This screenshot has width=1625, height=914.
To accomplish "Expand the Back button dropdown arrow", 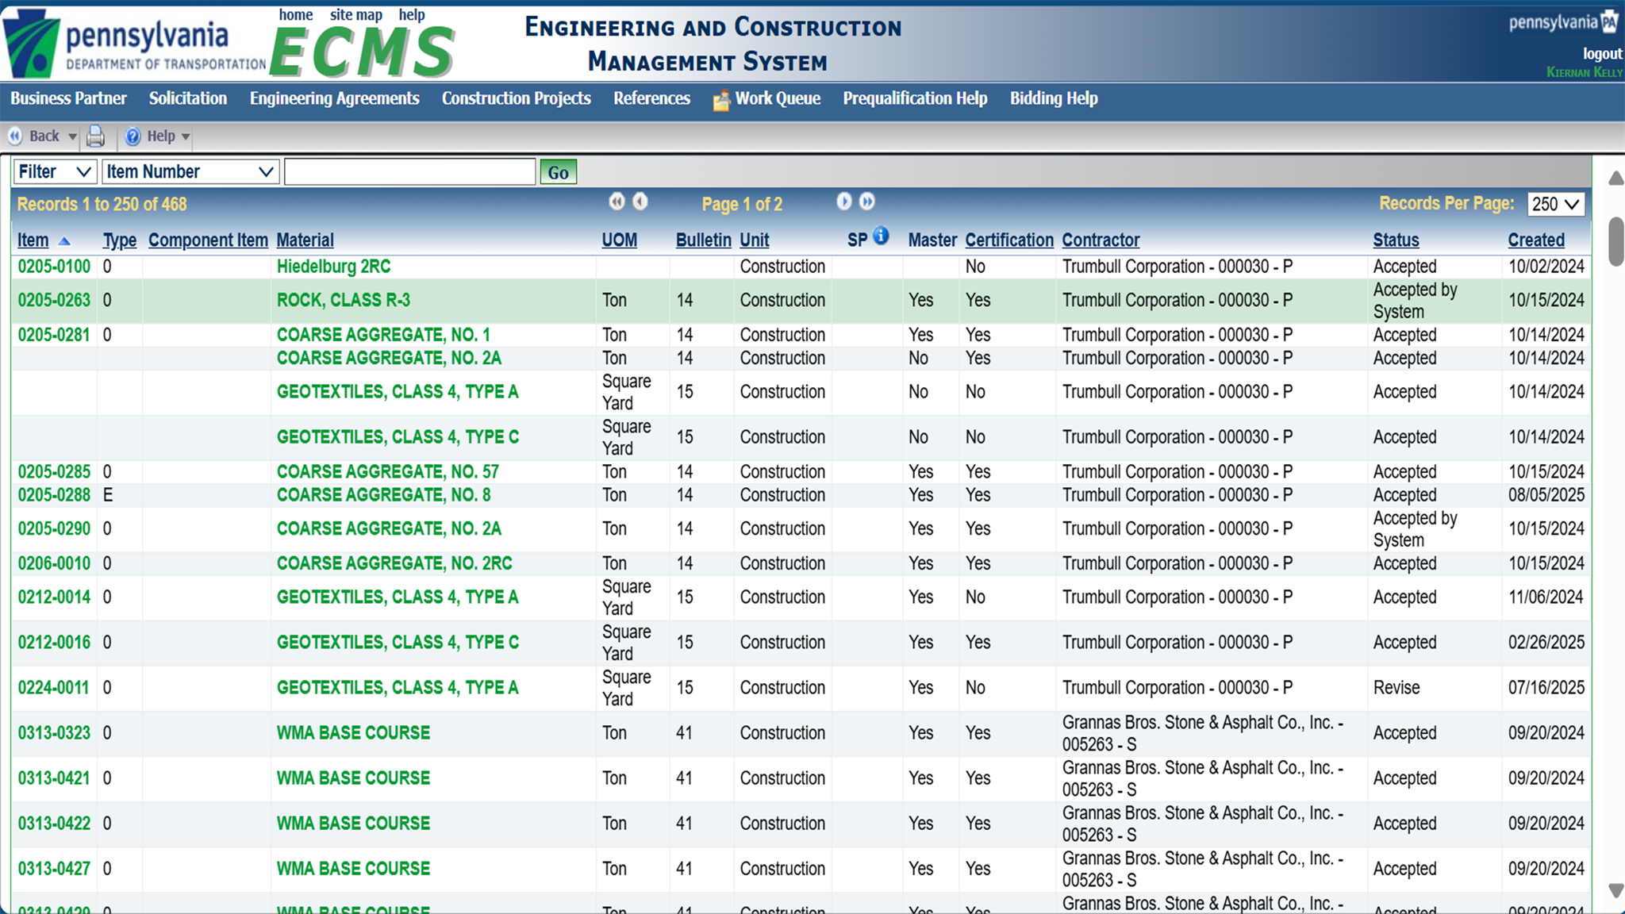I will (72, 137).
